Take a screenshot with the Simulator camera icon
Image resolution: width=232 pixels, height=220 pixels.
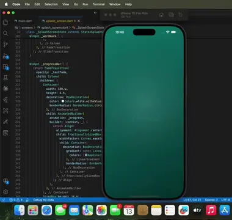pos(171,15)
